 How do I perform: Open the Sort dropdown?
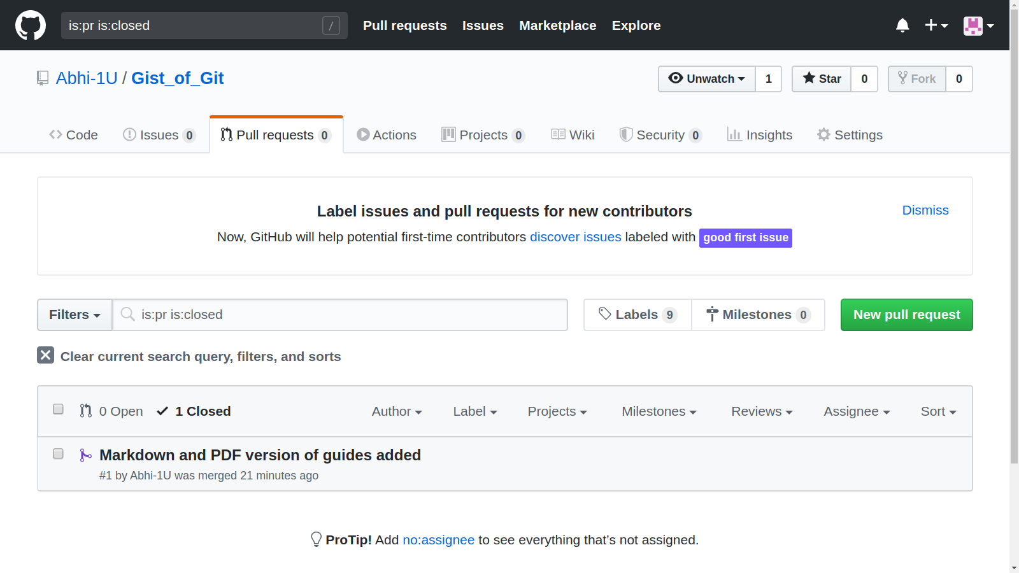(x=938, y=411)
